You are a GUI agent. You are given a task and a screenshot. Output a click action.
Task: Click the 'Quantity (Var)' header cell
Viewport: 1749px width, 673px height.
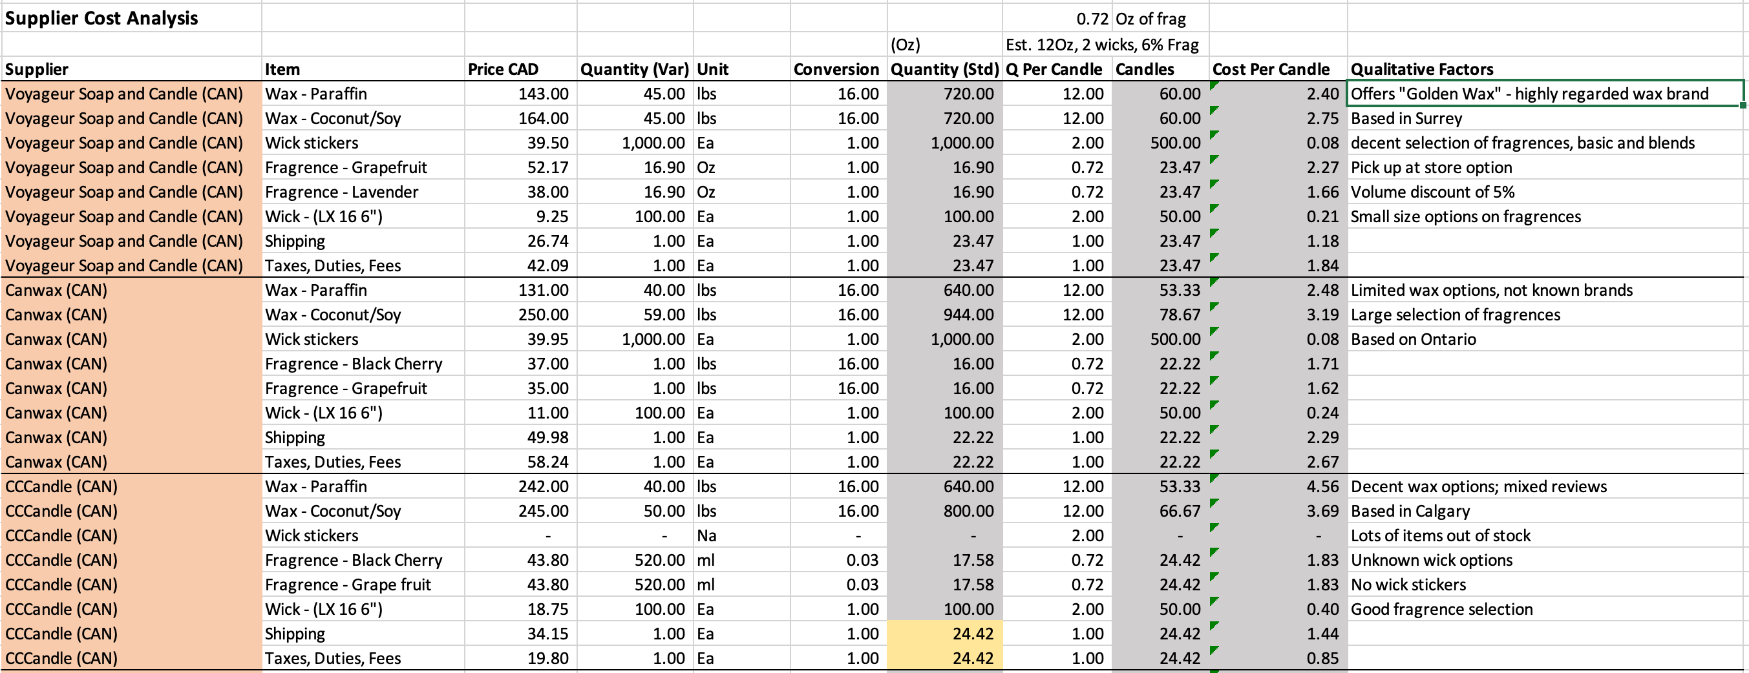click(x=635, y=69)
